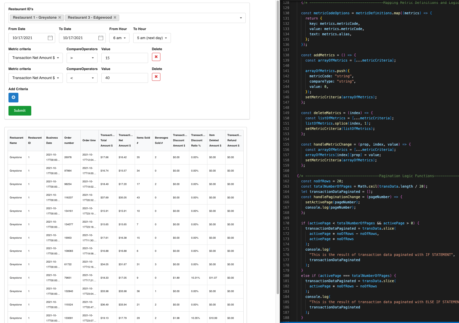The width and height of the screenshot is (459, 323).
Task: Submit the report form
Action: click(20, 111)
